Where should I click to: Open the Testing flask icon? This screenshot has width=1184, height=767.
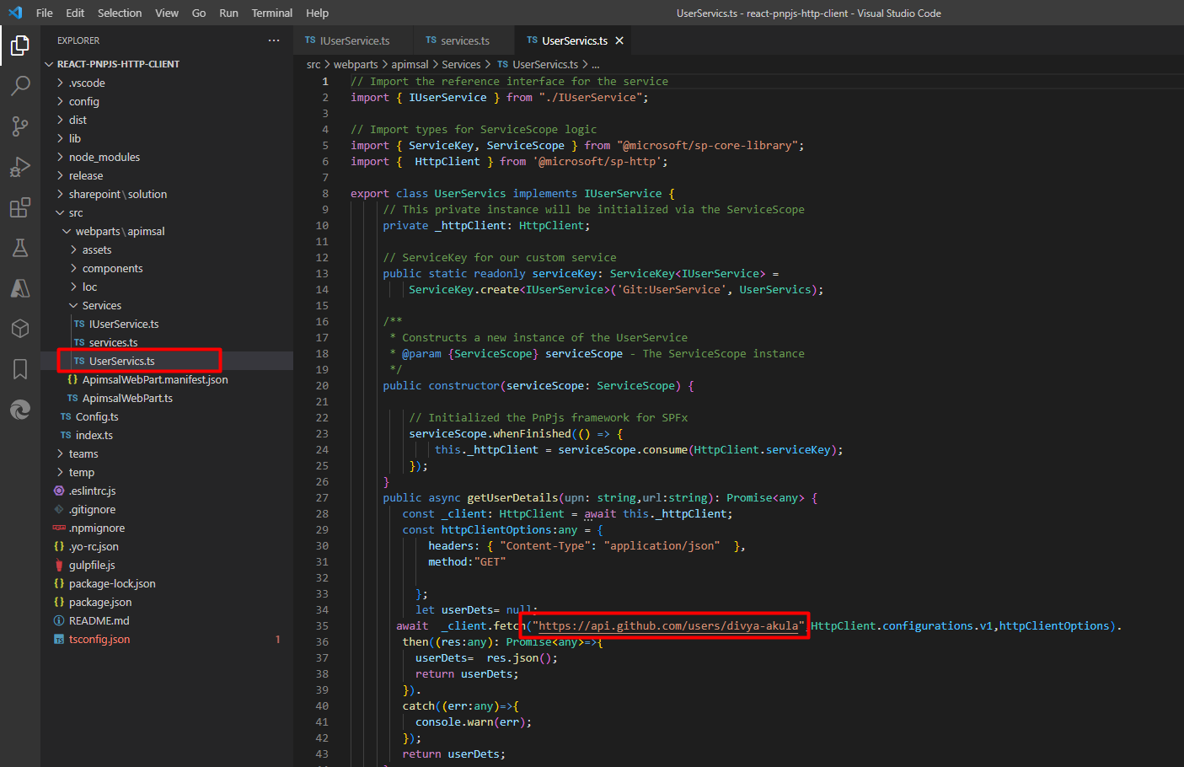pos(20,247)
